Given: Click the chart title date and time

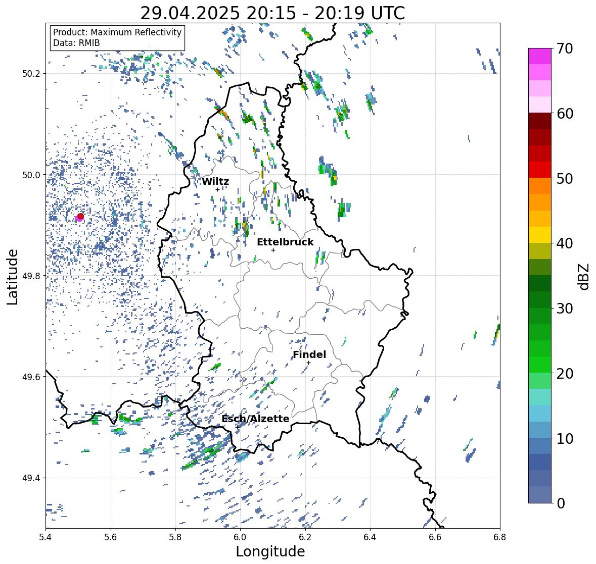Looking at the screenshot, I should [x=272, y=13].
